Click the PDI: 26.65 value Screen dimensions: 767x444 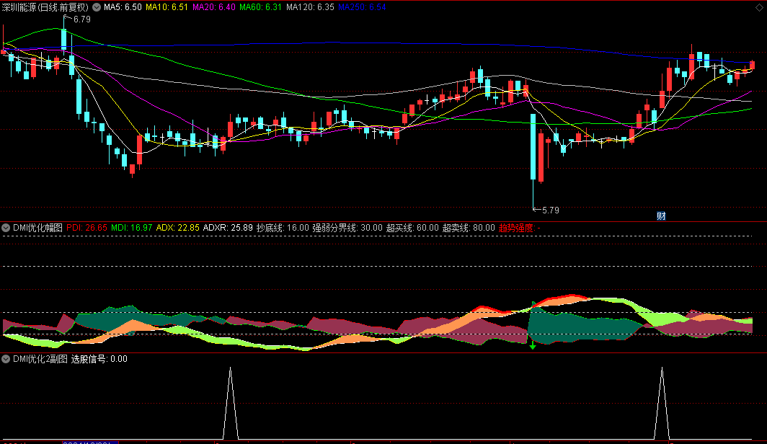[x=87, y=228]
